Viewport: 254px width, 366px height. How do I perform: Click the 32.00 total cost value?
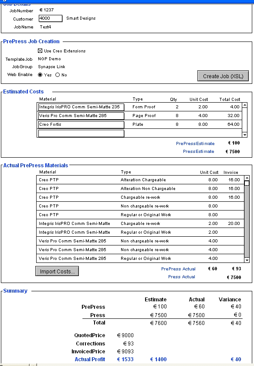point(234,116)
